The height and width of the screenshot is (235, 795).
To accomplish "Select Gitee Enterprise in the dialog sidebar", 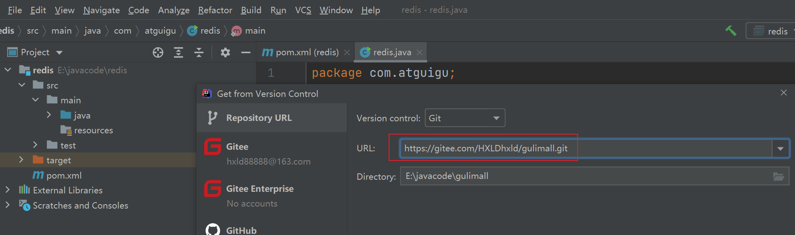I will pyautogui.click(x=272, y=196).
